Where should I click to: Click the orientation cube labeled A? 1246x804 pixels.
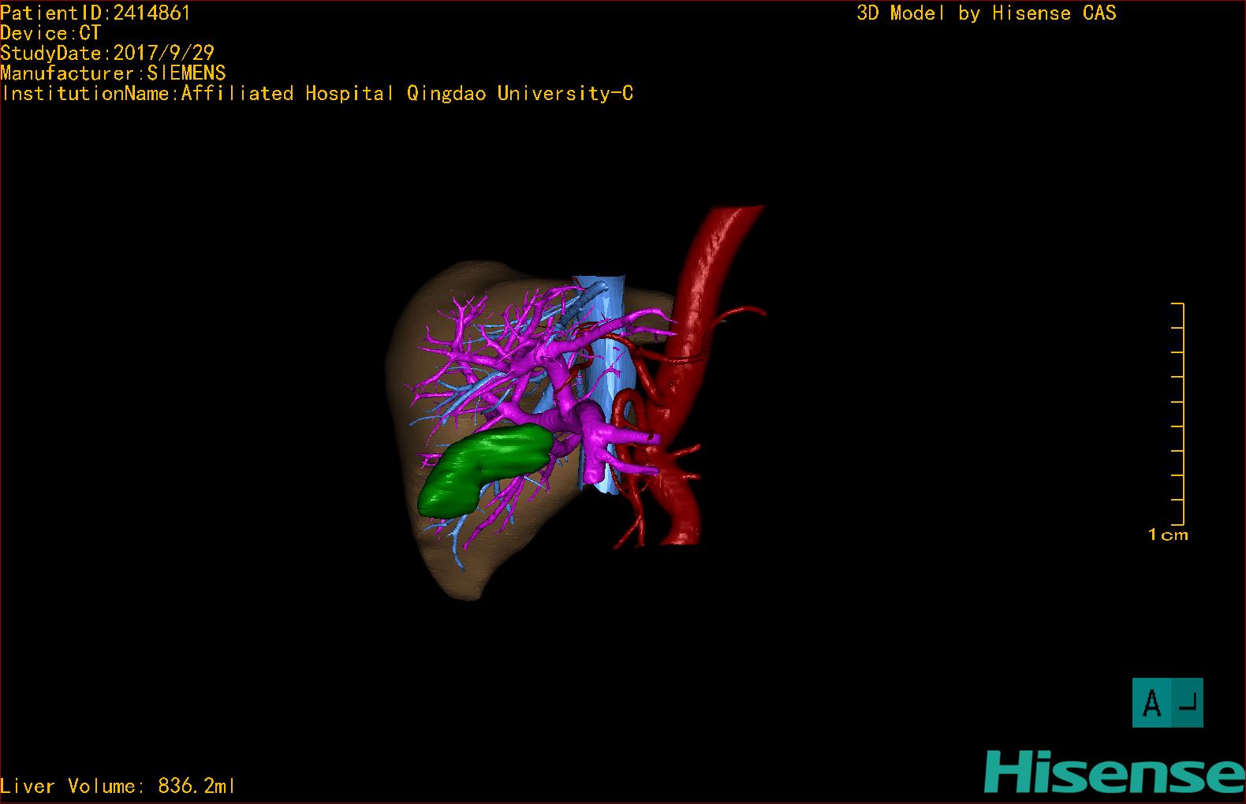pyautogui.click(x=1168, y=702)
